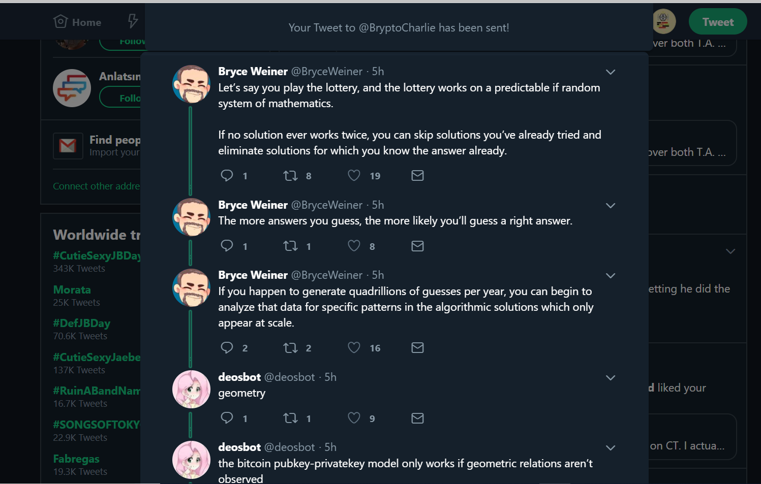Viewport: 761px width, 484px height.
Task: Click the green Tweet button
Action: tap(717, 22)
